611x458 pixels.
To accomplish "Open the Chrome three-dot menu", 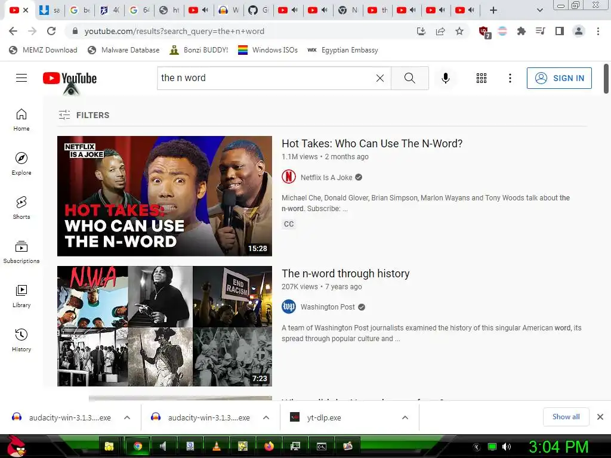I will pyautogui.click(x=598, y=31).
